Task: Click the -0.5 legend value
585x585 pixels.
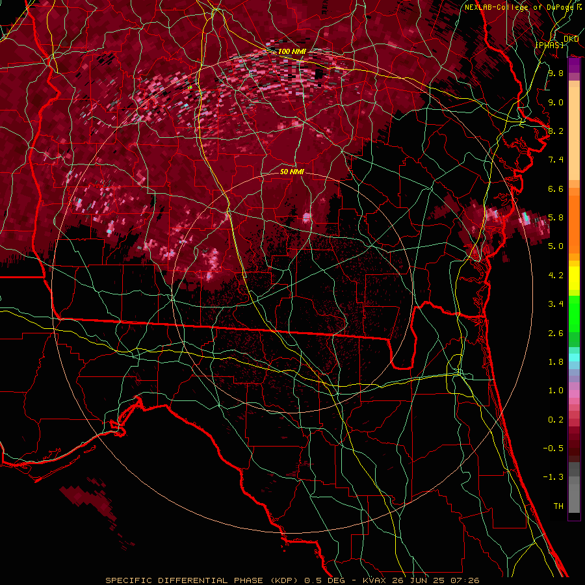Action: coord(553,448)
